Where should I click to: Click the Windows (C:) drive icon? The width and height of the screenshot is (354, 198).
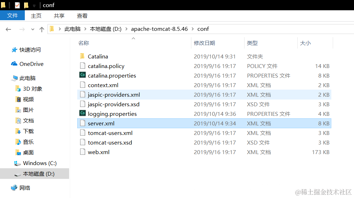pyautogui.click(x=17, y=163)
